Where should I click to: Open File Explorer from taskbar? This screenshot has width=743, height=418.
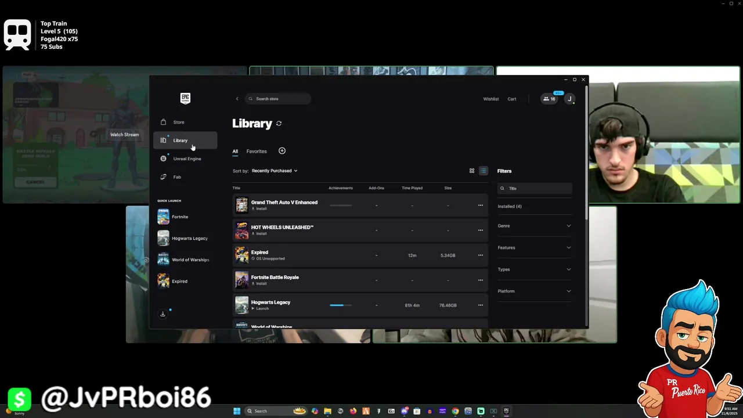tap(327, 411)
